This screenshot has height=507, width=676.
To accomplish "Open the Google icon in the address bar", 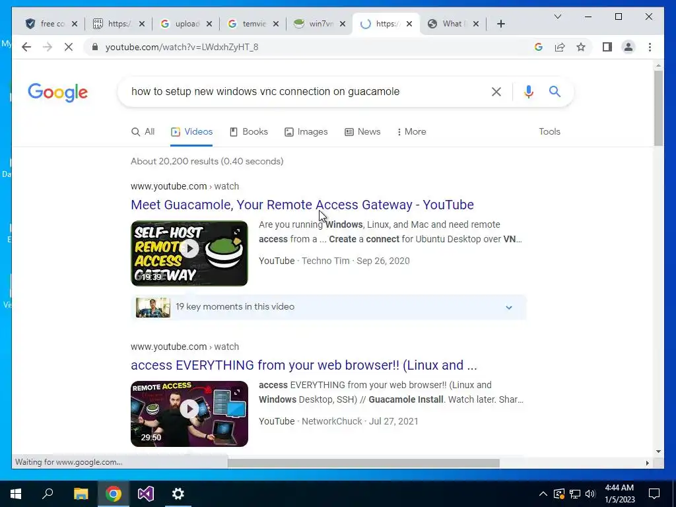I will pos(539,47).
